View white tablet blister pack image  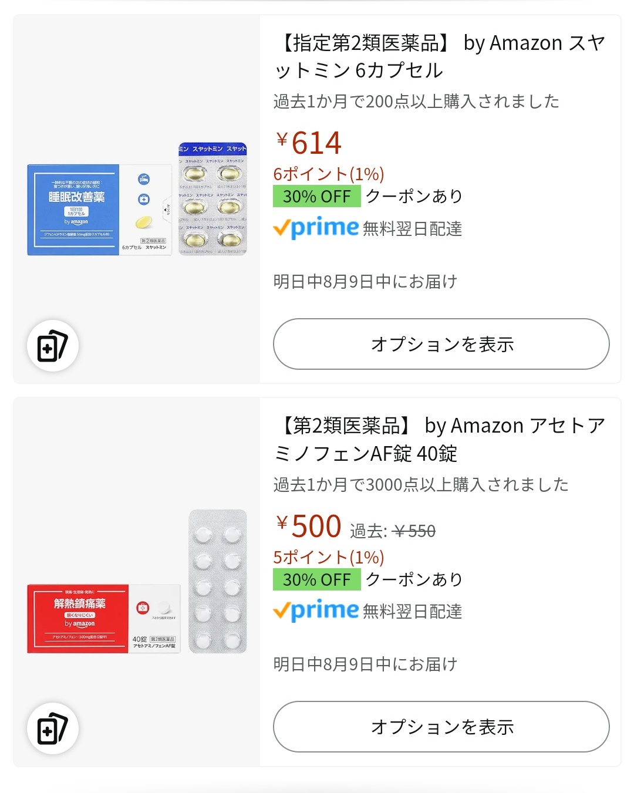[218, 582]
